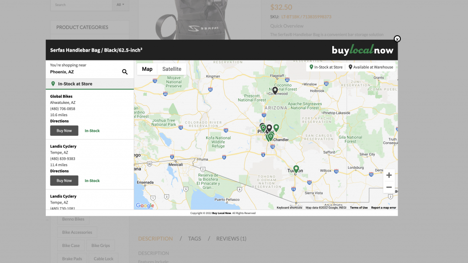Switch map to Satellite view

click(x=172, y=69)
